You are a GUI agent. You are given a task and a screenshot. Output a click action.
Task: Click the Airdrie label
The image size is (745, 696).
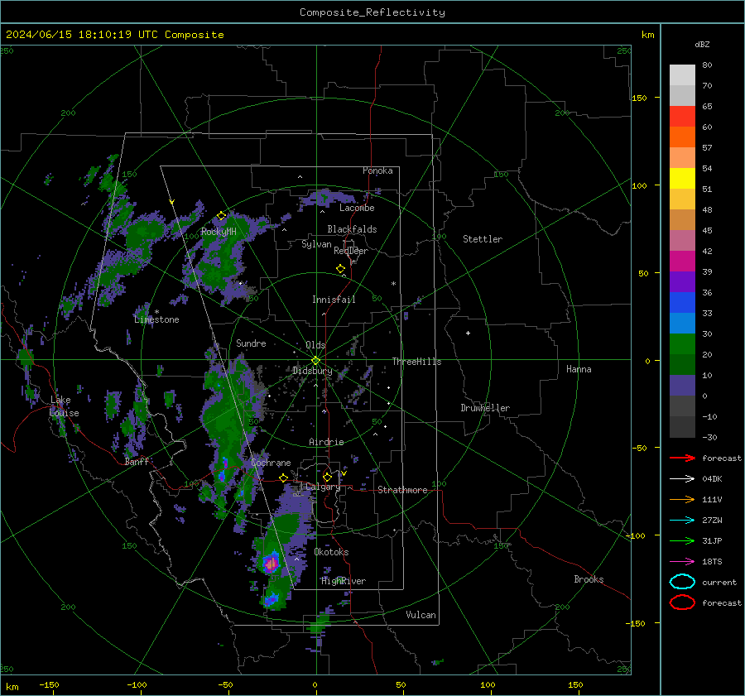(326, 442)
